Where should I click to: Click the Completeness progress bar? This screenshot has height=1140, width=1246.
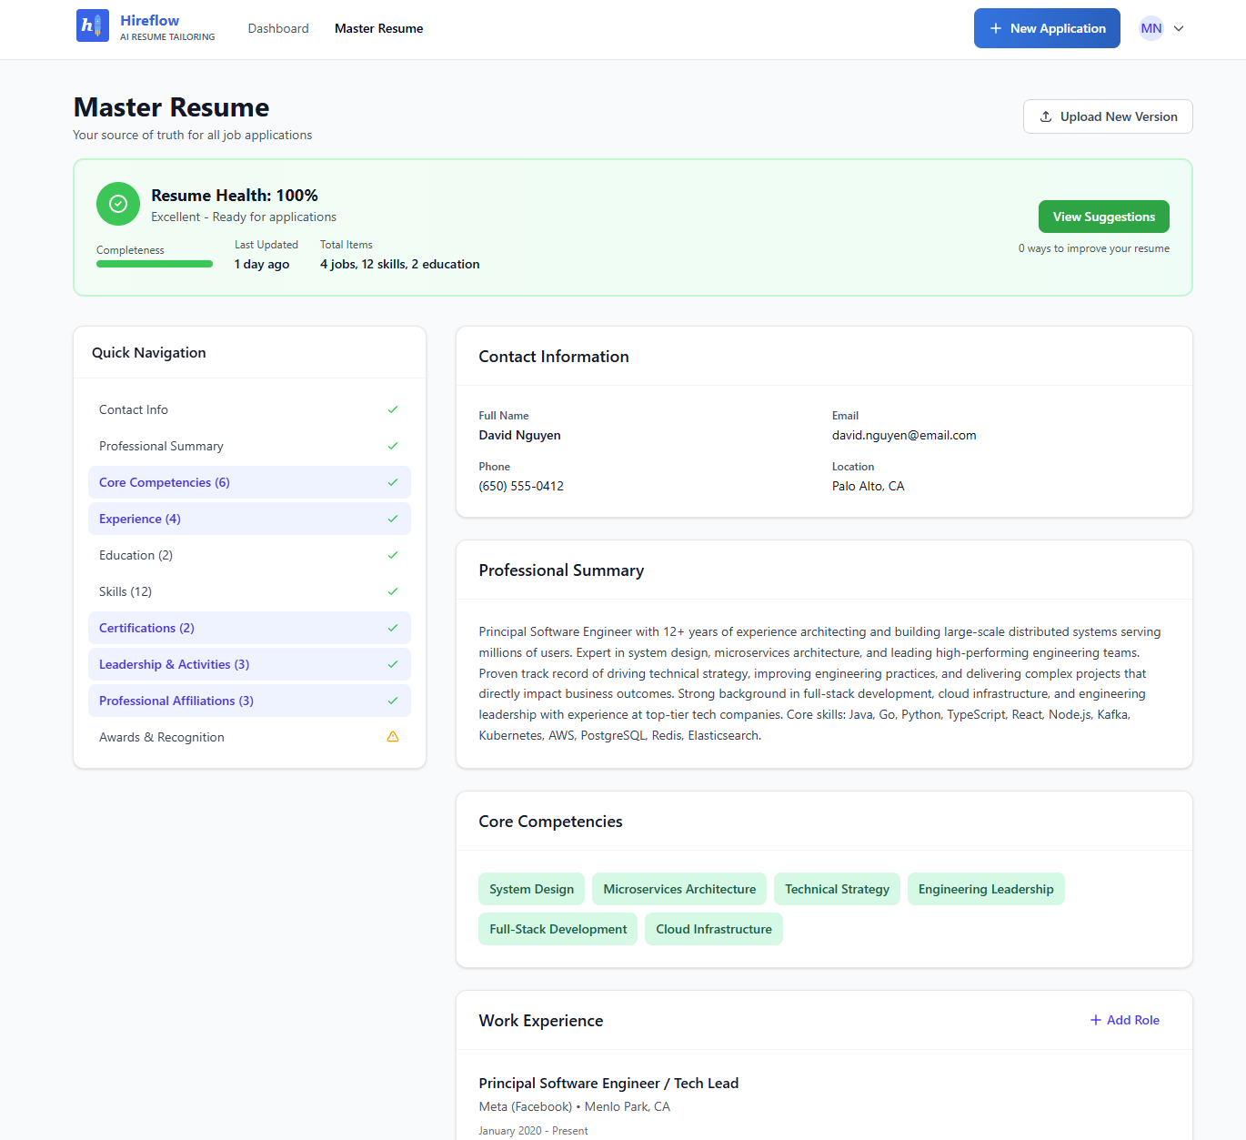tap(155, 264)
